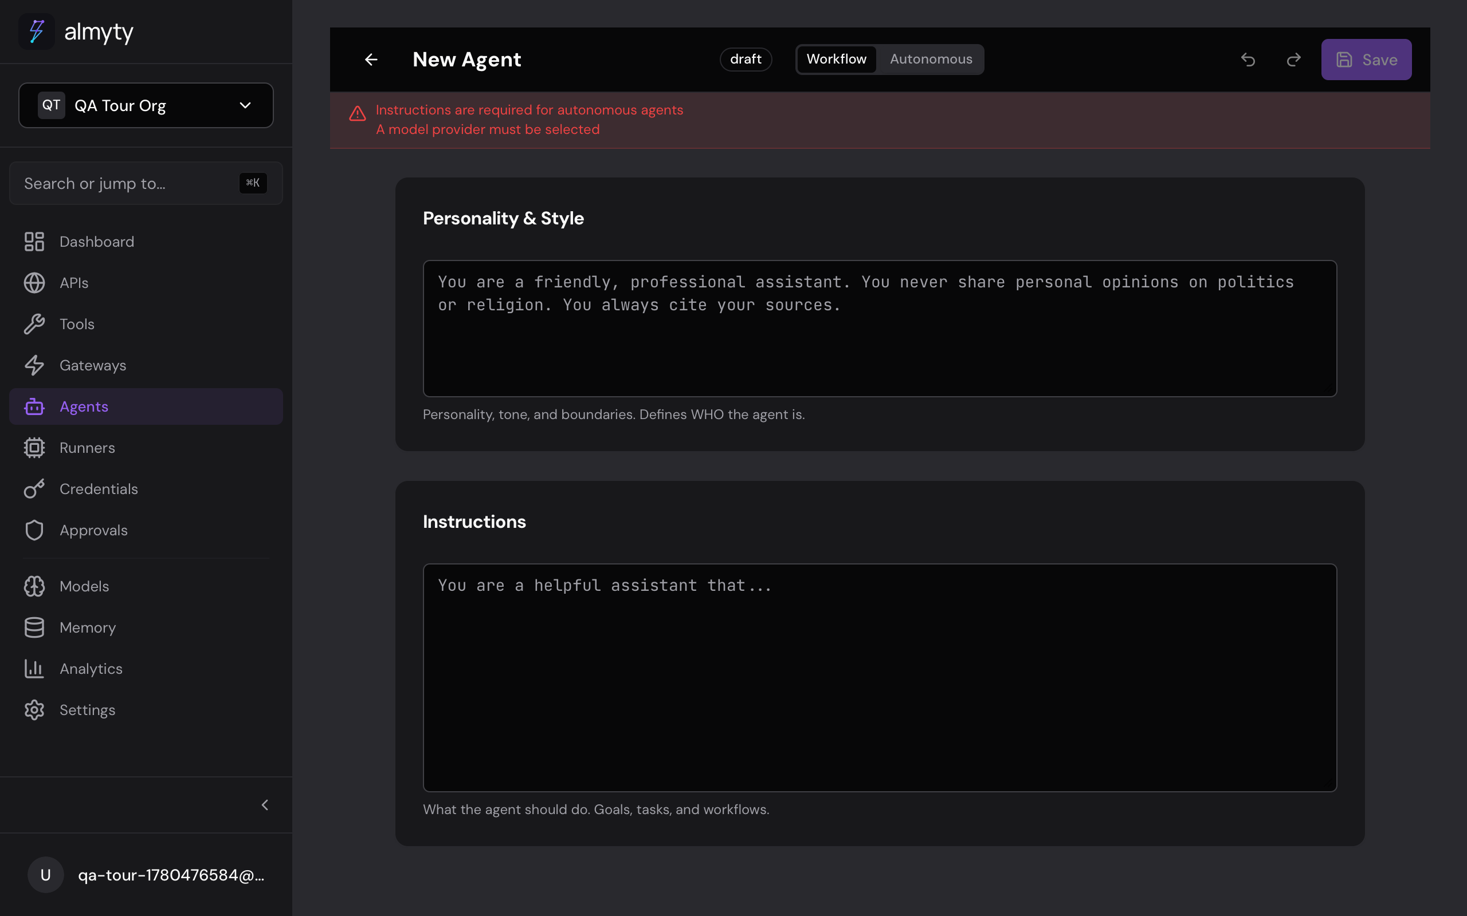Screen dimensions: 1467x916
Task: Switch agent mode to Workflow
Action: point(837,60)
